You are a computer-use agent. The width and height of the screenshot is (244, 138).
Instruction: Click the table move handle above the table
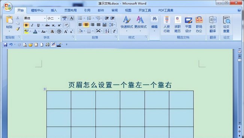point(45,89)
